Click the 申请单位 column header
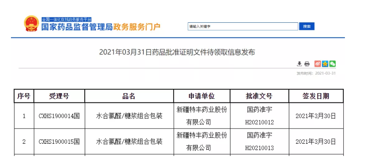 [x=202, y=96]
